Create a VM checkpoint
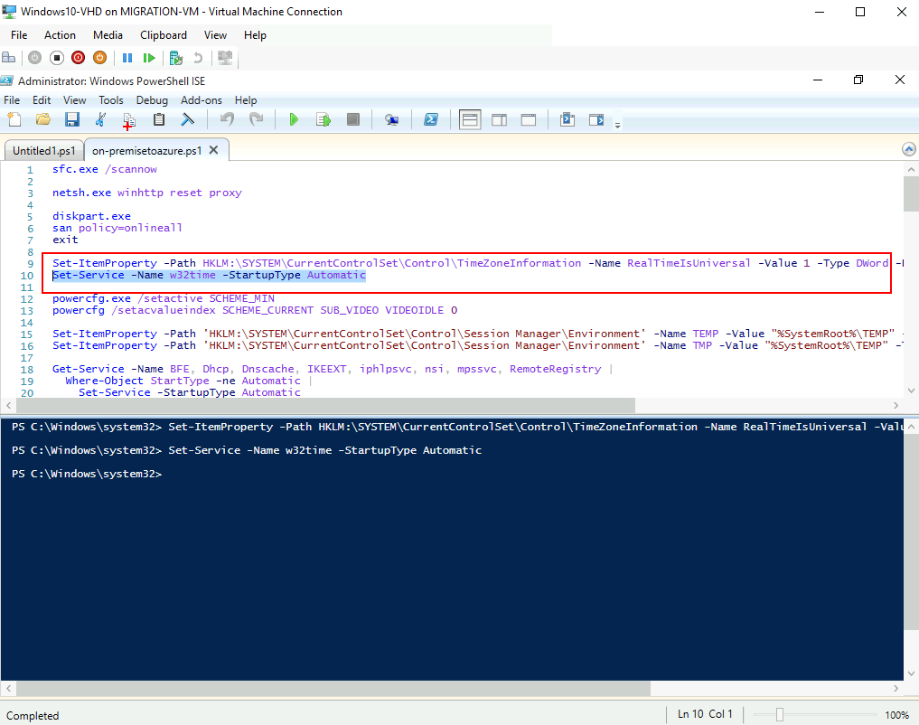919x725 pixels. 176,58
